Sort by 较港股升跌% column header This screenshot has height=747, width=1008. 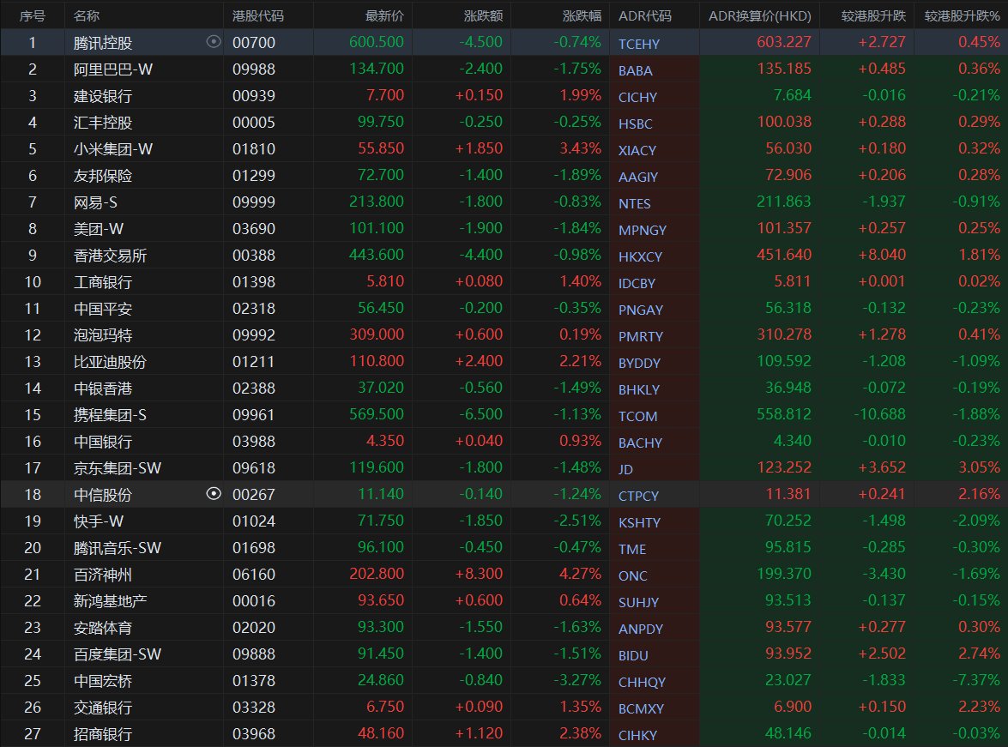point(963,15)
